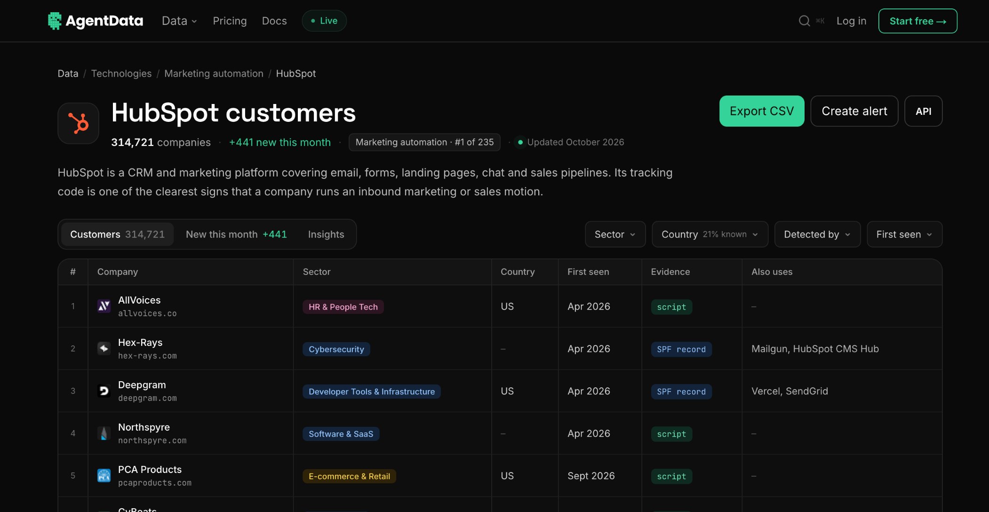This screenshot has width=989, height=512.
Task: Click the Northspyre company logo
Action: 104,433
